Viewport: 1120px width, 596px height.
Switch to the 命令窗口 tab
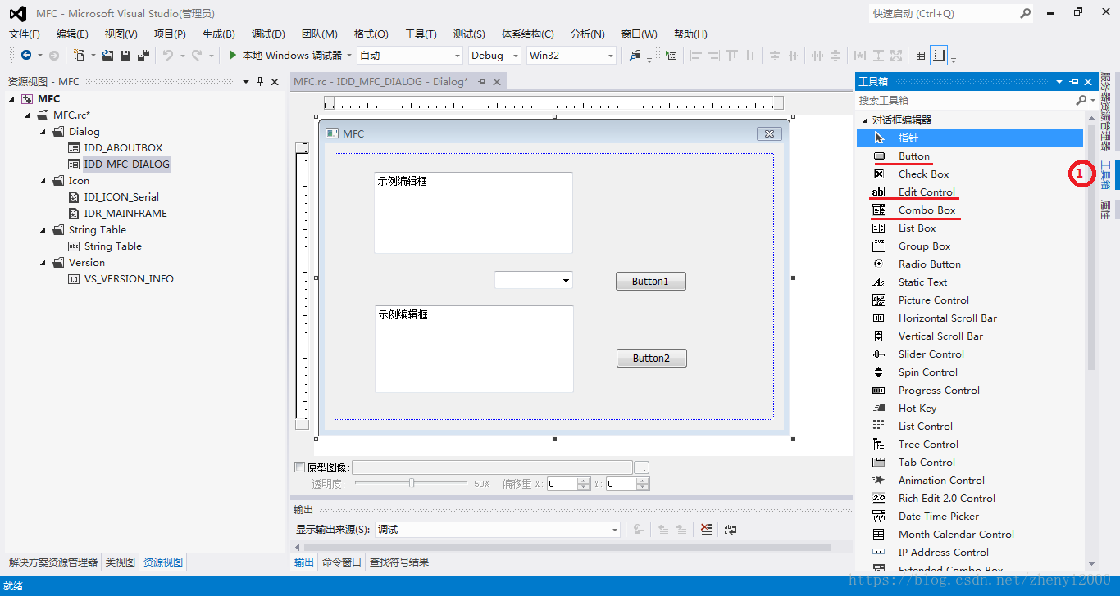341,562
